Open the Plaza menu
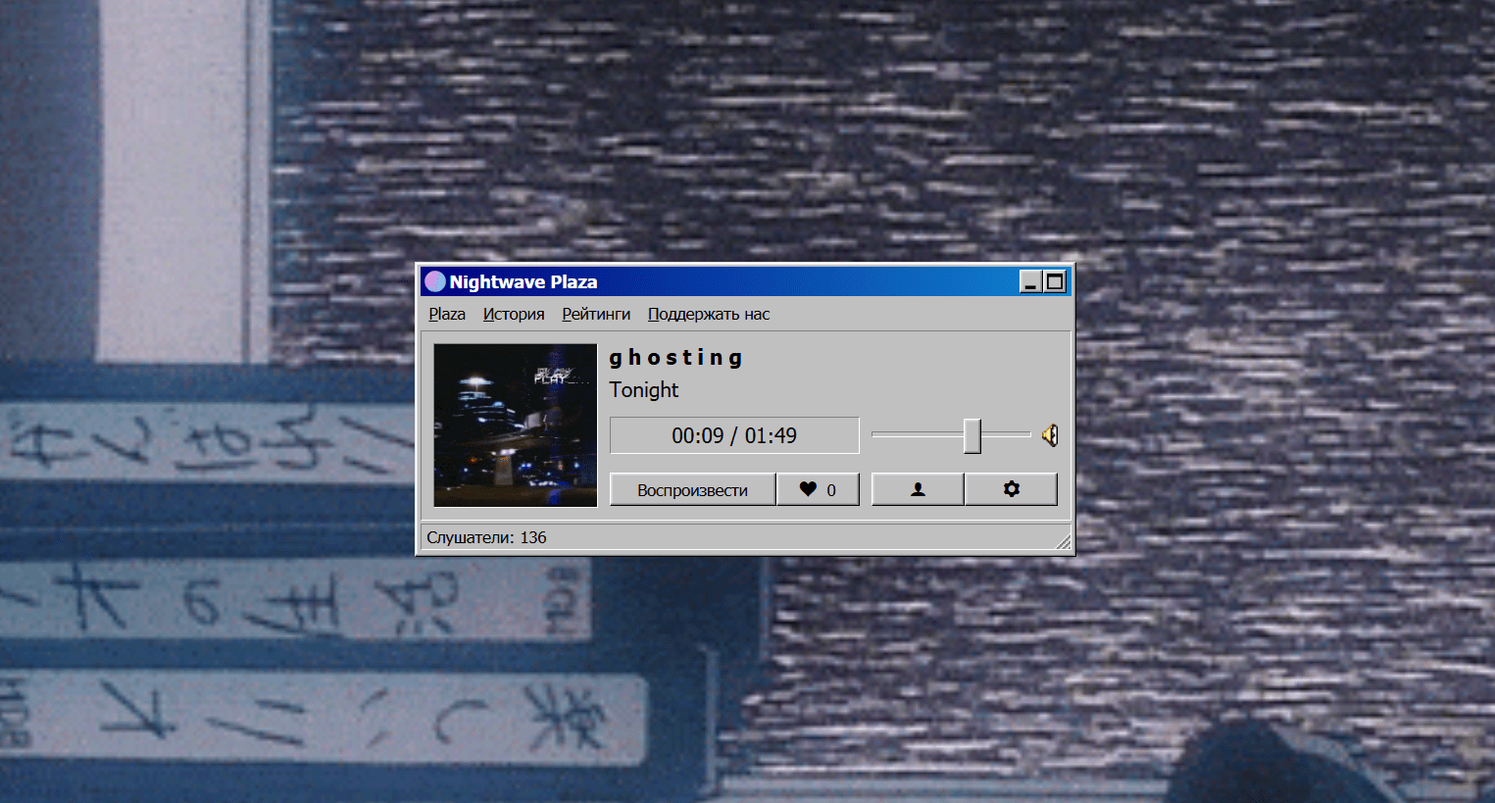The image size is (1495, 803). pos(447,314)
